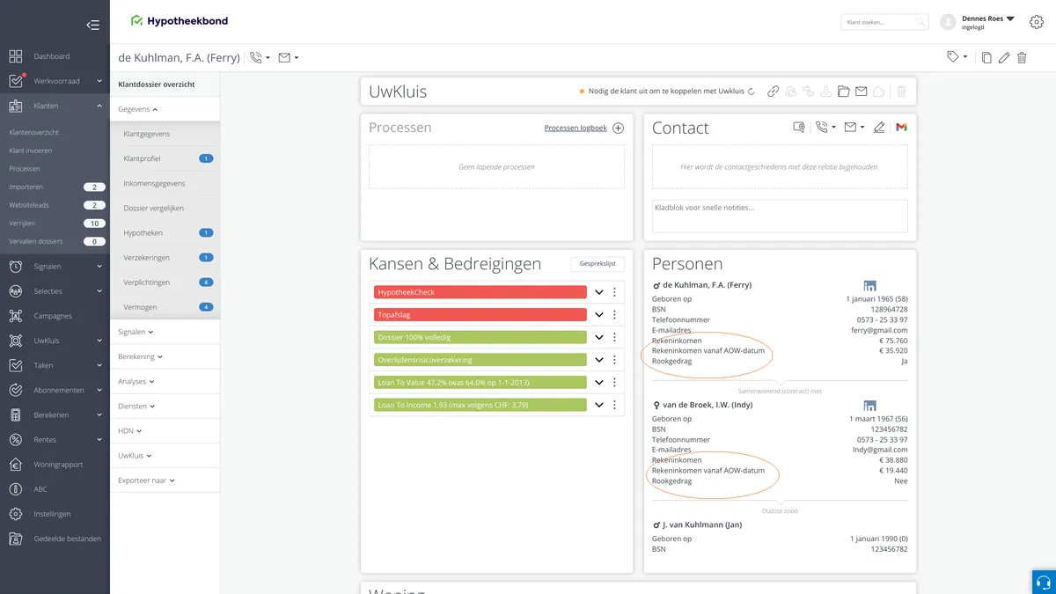Image resolution: width=1056 pixels, height=594 pixels.
Task: Open Ferry de Kuhlman's LinkedIn icon
Action: pyautogui.click(x=869, y=286)
